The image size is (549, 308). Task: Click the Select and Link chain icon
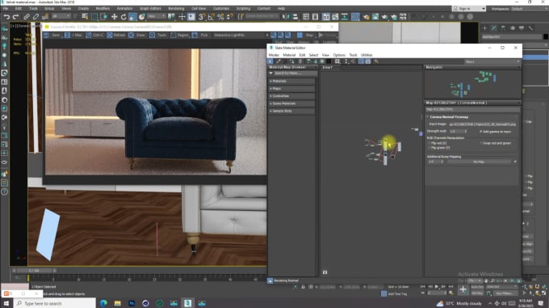pyautogui.click(x=27, y=16)
